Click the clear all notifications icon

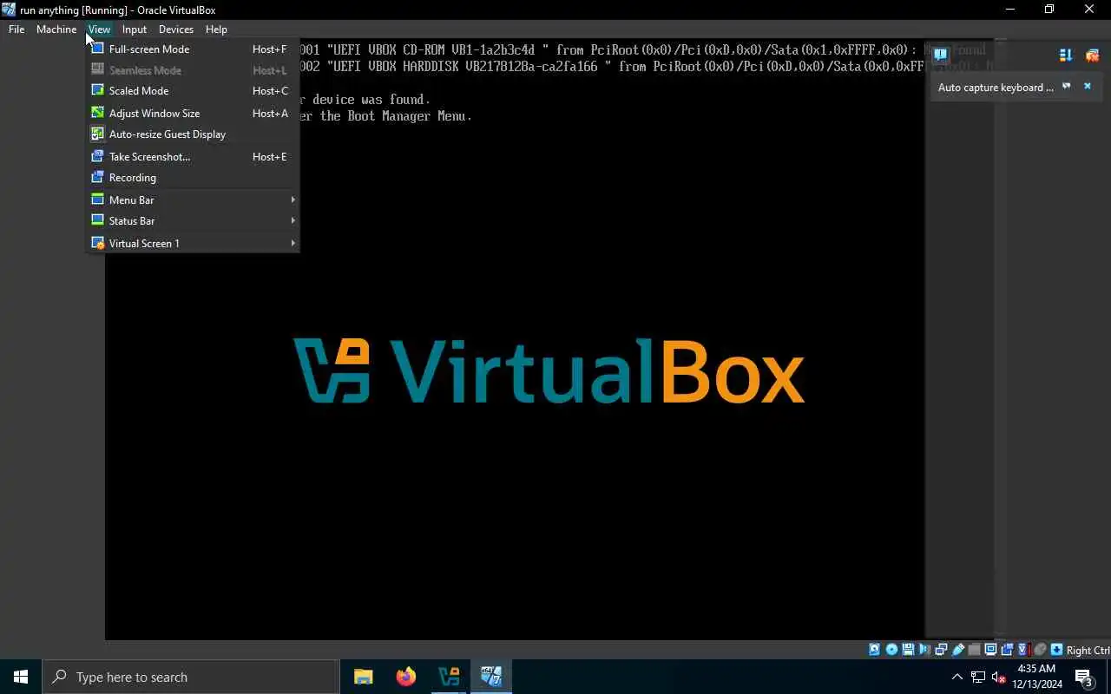(1092, 55)
